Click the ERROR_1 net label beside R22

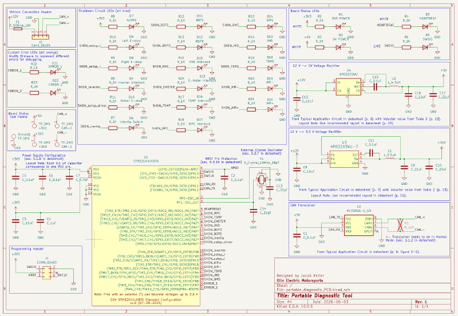(15, 70)
